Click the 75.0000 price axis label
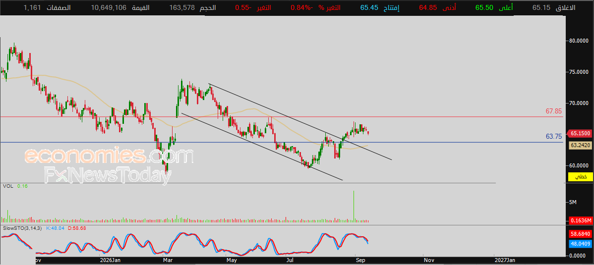594x265 pixels. tap(579, 72)
